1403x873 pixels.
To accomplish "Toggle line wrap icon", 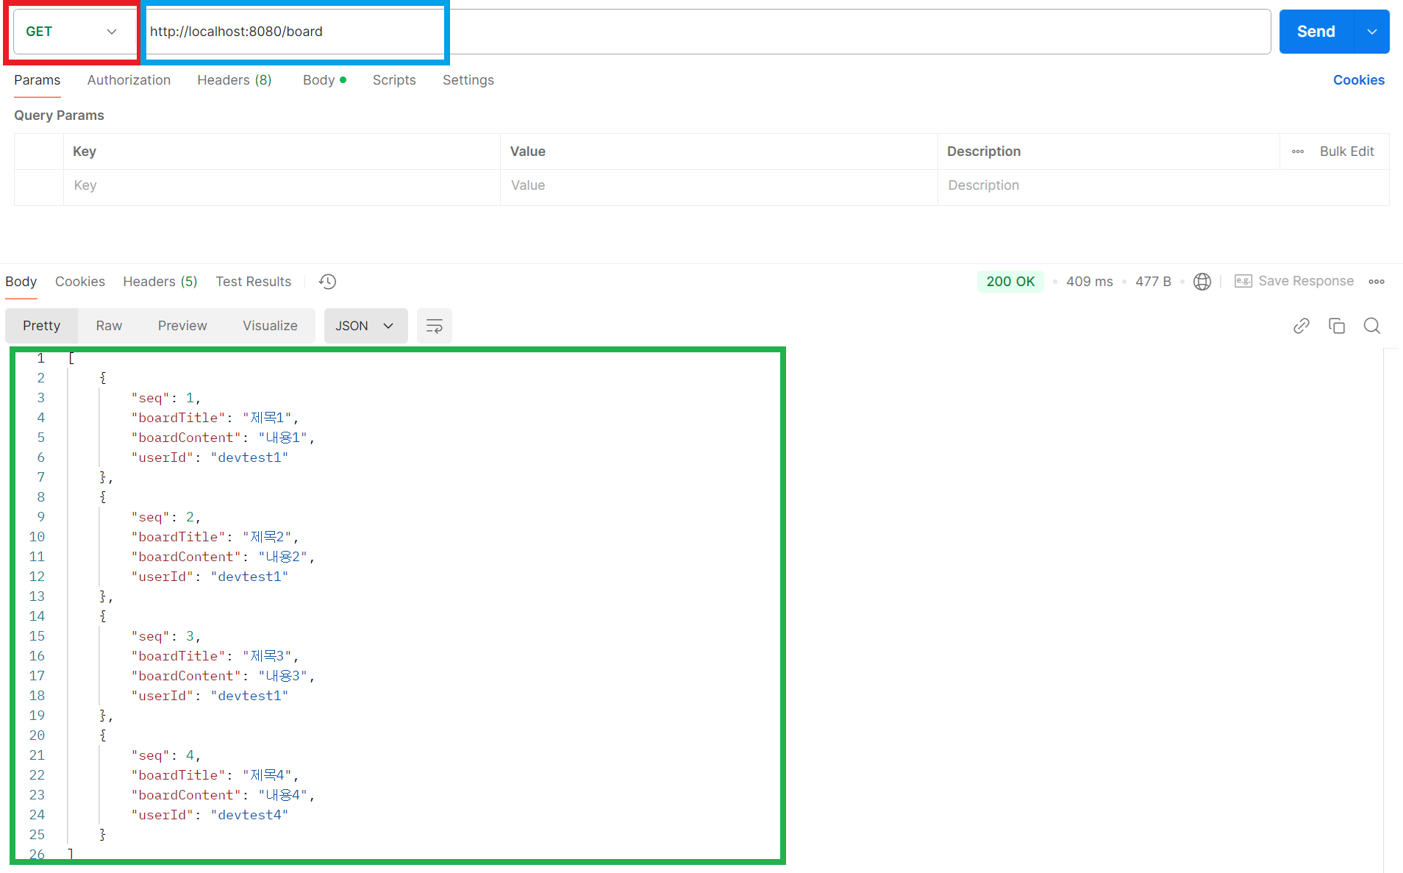I will click(435, 326).
